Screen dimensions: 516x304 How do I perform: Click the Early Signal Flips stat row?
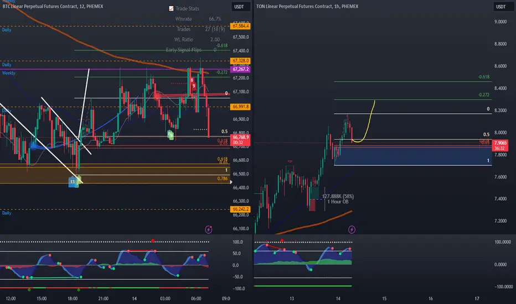coord(191,50)
